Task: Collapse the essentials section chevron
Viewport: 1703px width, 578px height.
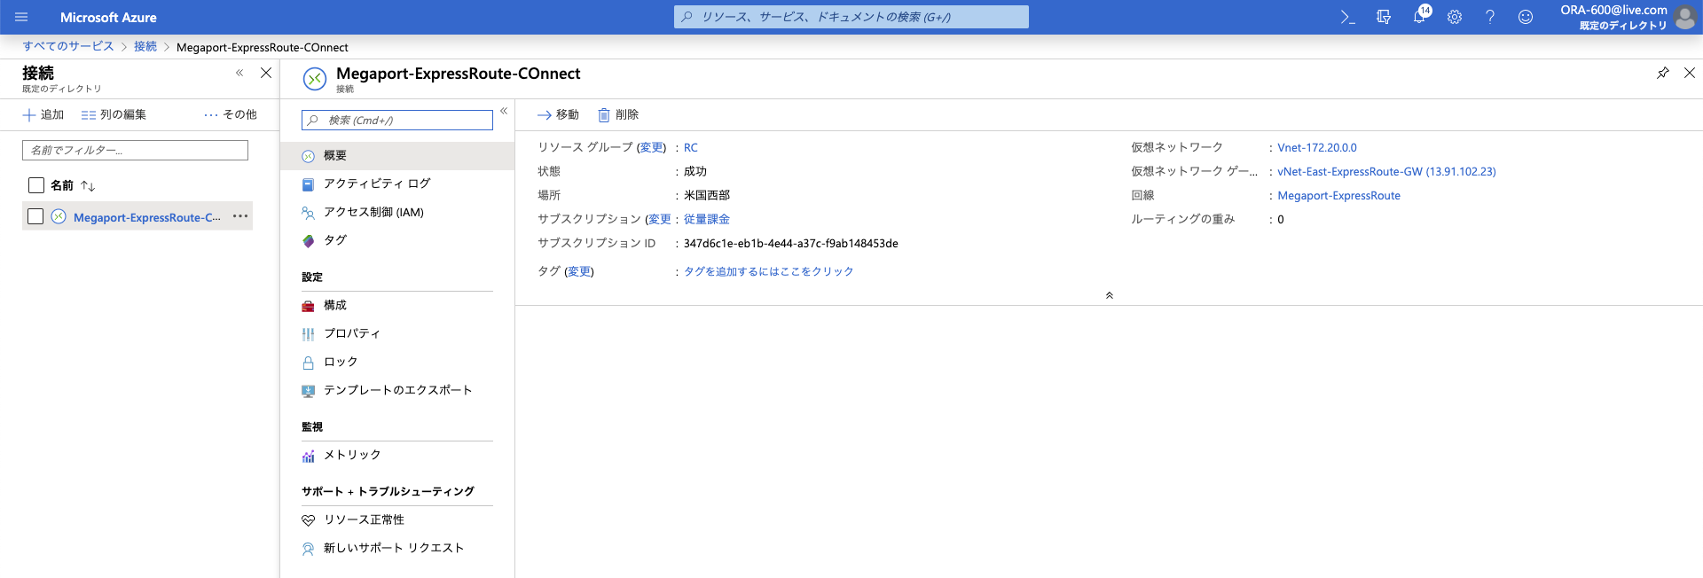Action: click(x=1109, y=295)
